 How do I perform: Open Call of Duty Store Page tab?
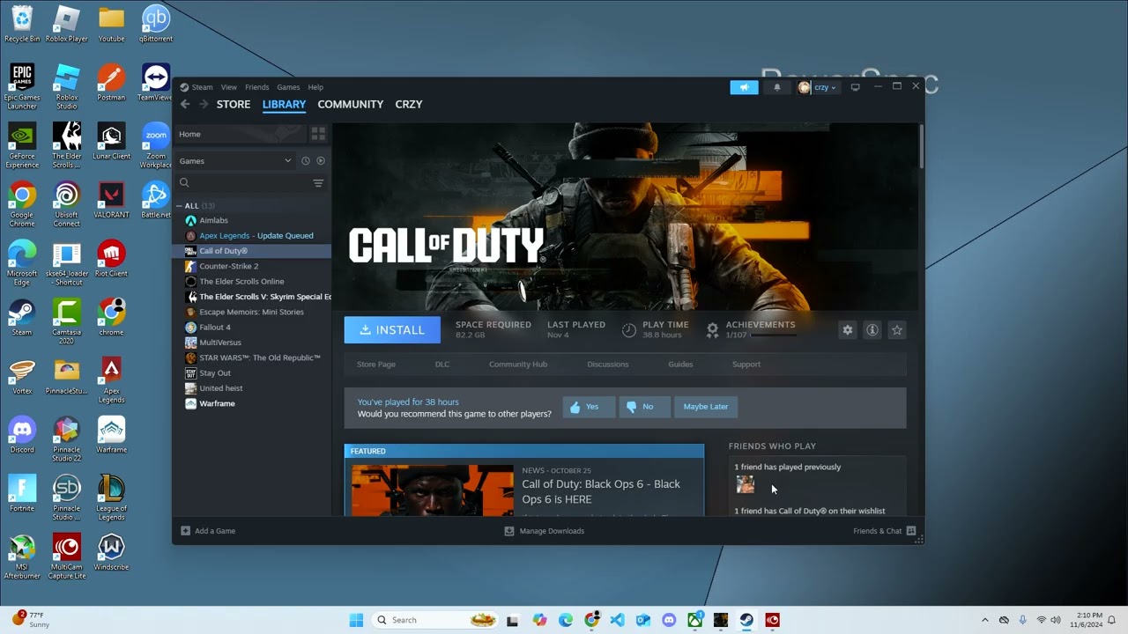pos(376,365)
